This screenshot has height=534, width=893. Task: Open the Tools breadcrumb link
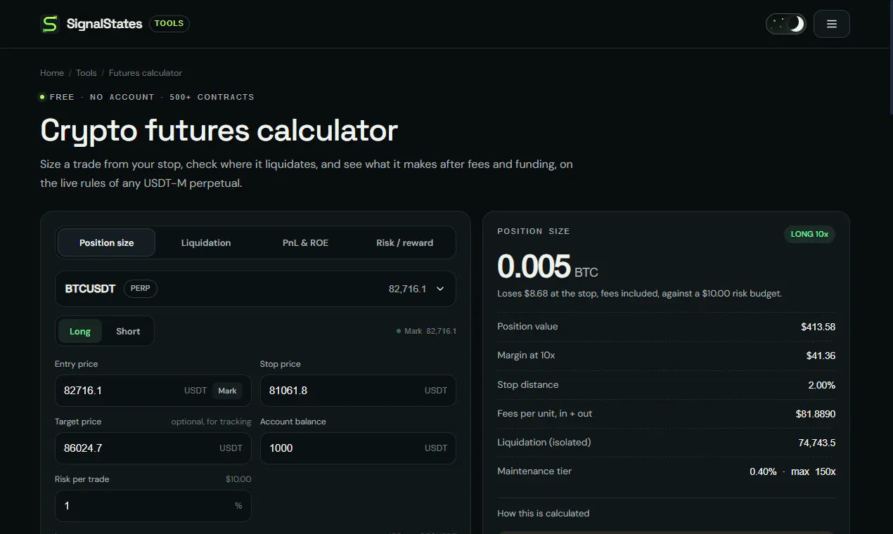(86, 73)
